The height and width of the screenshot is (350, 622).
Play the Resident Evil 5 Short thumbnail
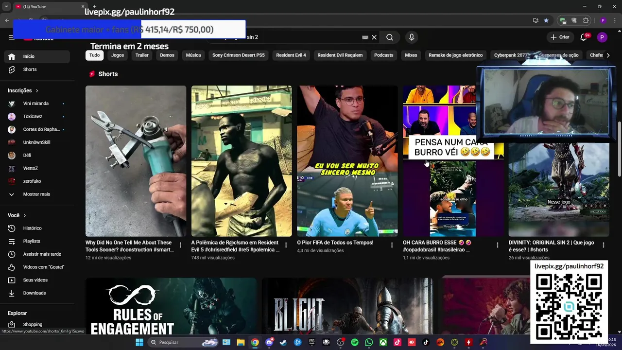pos(242,161)
